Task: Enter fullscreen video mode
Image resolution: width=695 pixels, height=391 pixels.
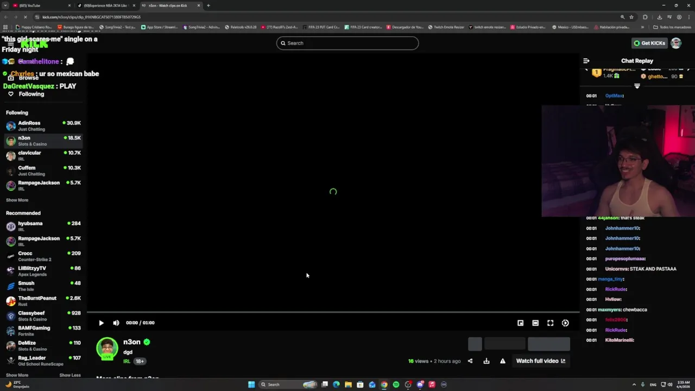Action: click(x=550, y=323)
